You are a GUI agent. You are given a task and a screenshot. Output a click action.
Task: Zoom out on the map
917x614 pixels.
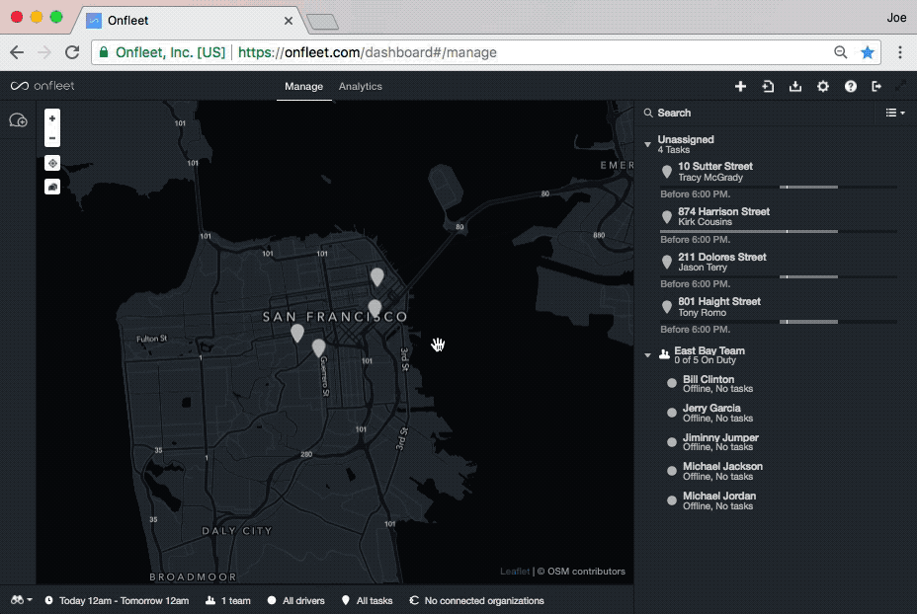coord(52,138)
